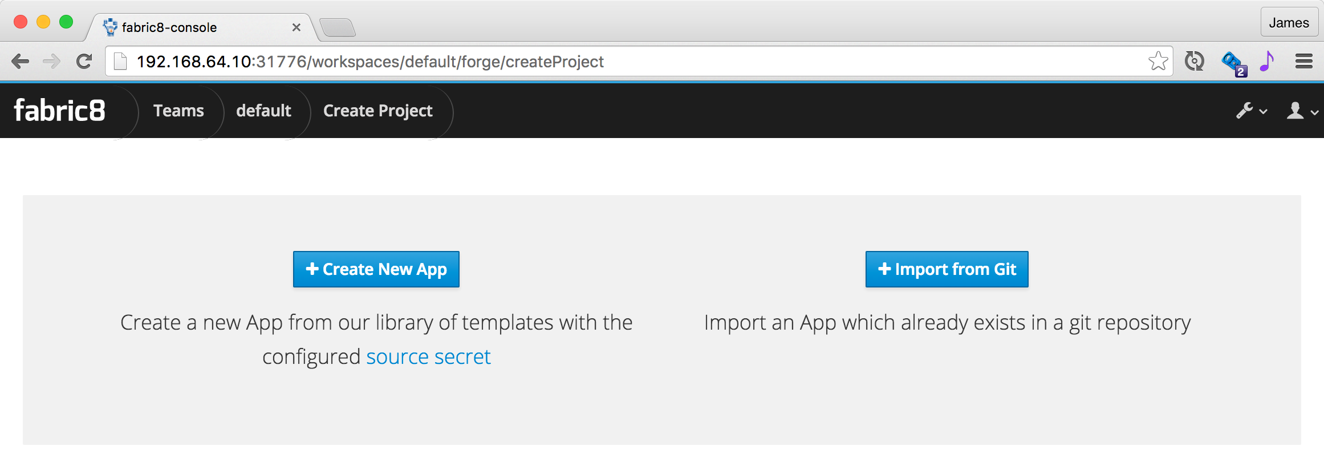
Task: Go to Teams in the breadcrumb
Action: (178, 111)
